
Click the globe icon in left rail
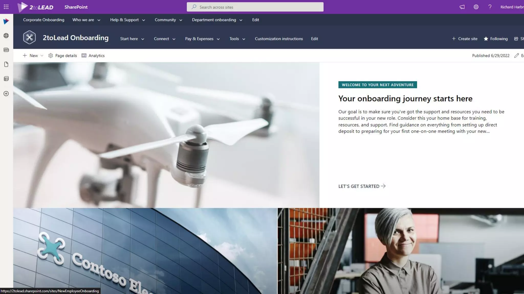click(x=6, y=36)
